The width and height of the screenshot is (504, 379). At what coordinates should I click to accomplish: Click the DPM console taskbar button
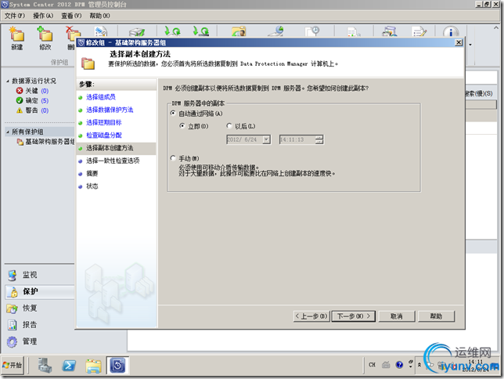point(117,365)
